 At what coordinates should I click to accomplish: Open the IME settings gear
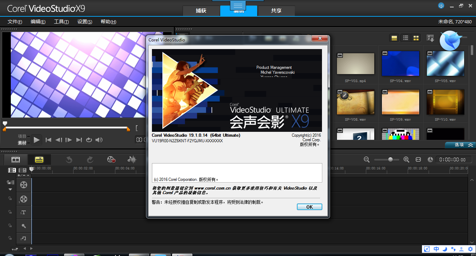(x=470, y=249)
